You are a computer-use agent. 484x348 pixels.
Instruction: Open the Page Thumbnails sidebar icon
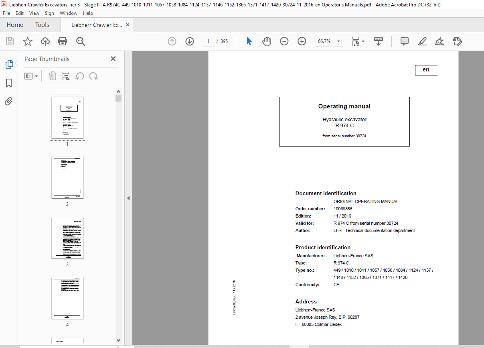[x=9, y=64]
